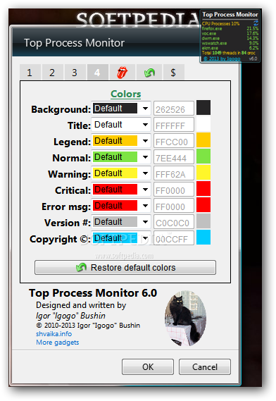Switch to tab 2
276x401 pixels.
pyautogui.click(x=52, y=73)
